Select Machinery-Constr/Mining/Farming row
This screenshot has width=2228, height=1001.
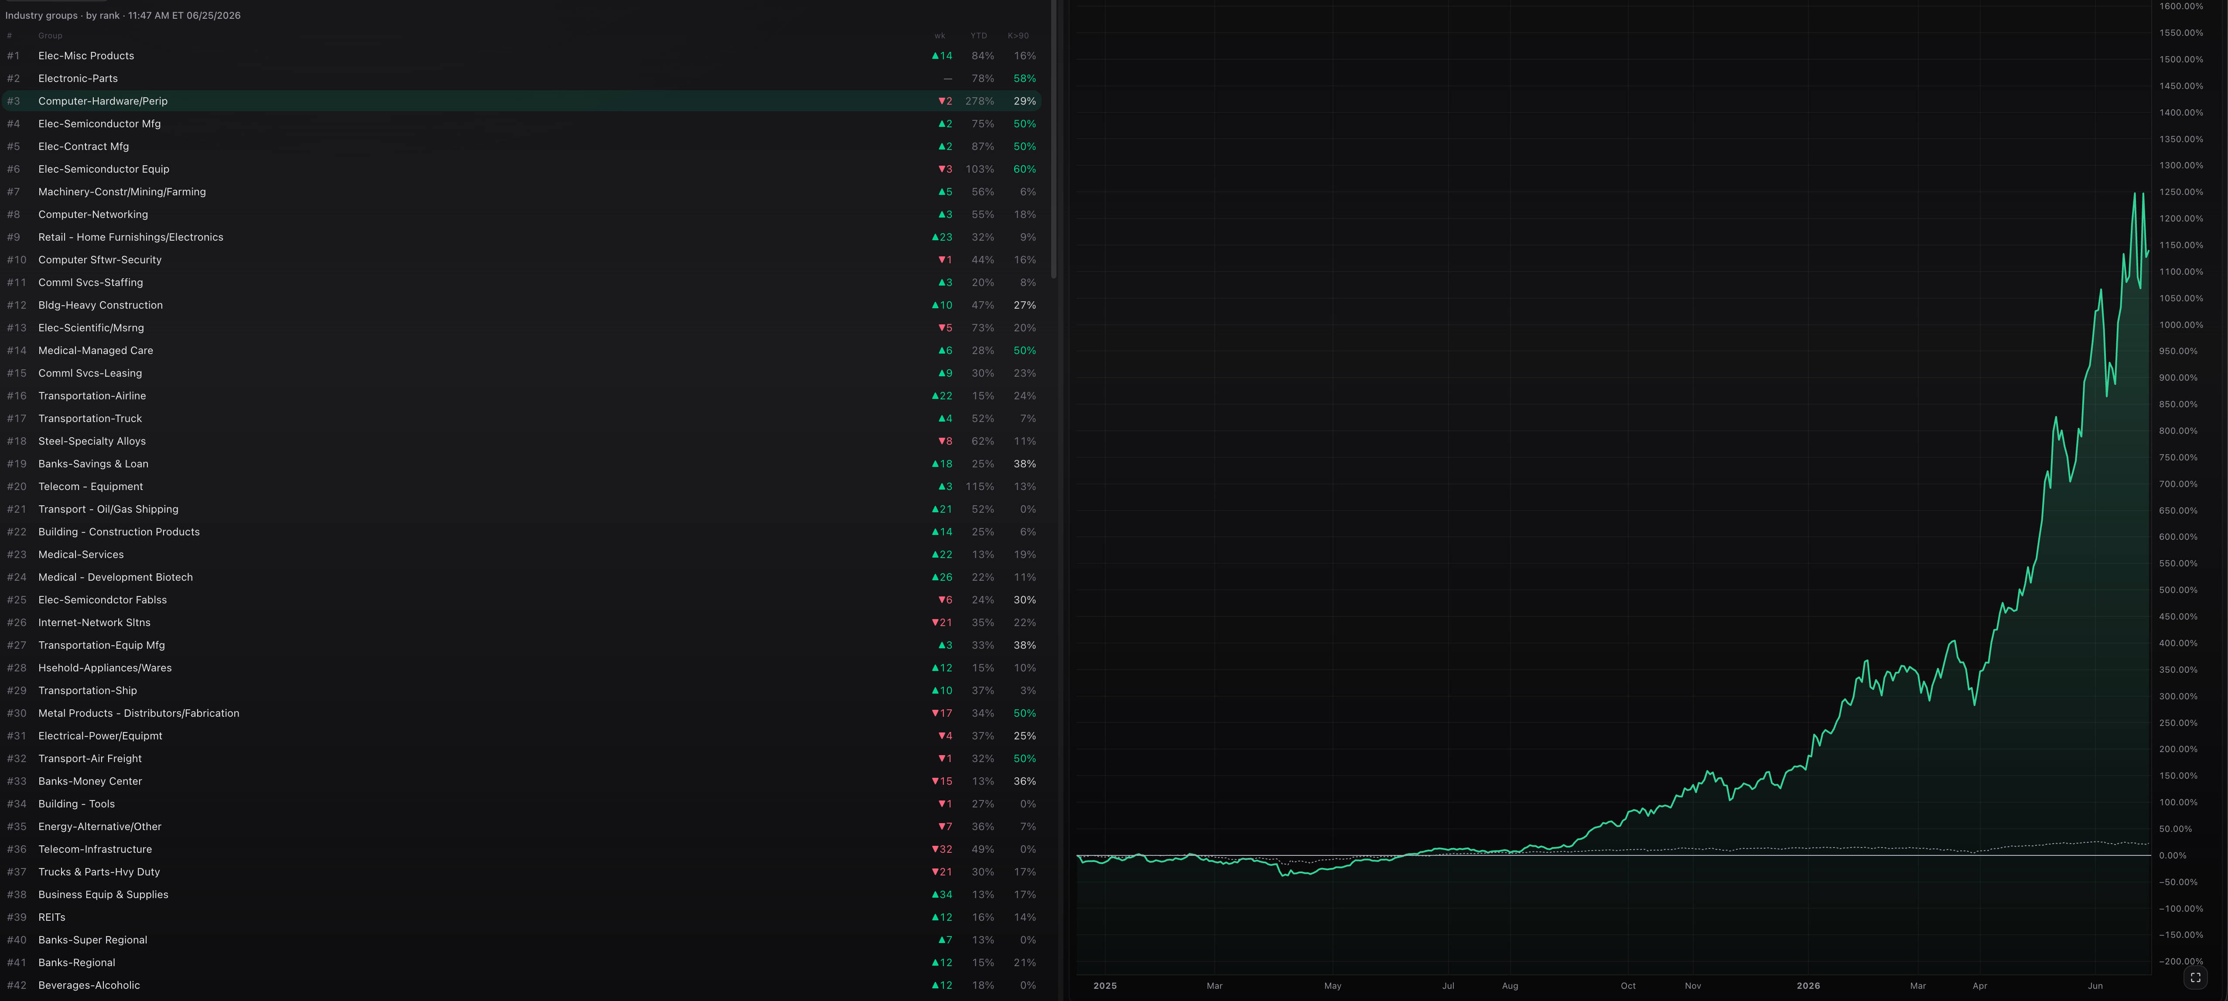pyautogui.click(x=522, y=192)
